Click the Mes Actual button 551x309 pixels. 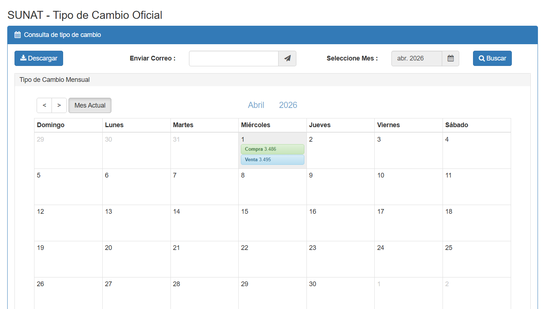90,105
